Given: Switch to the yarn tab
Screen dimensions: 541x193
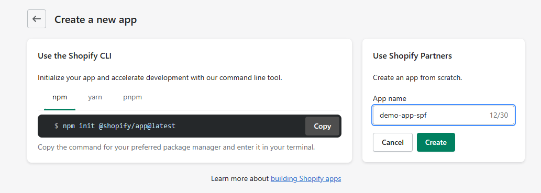Looking at the screenshot, I should [95, 97].
